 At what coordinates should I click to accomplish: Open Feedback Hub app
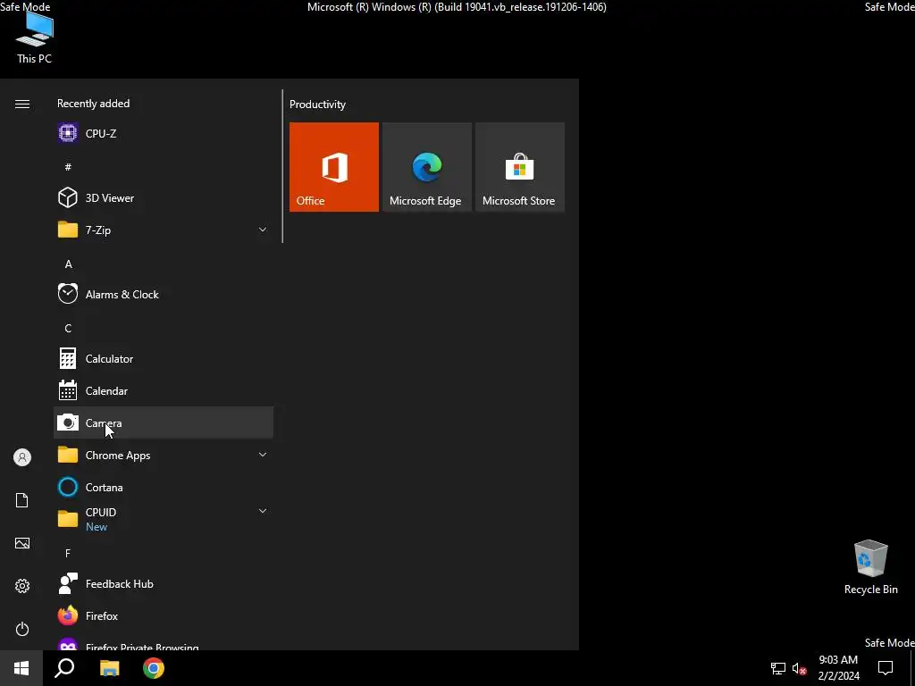coord(164,584)
